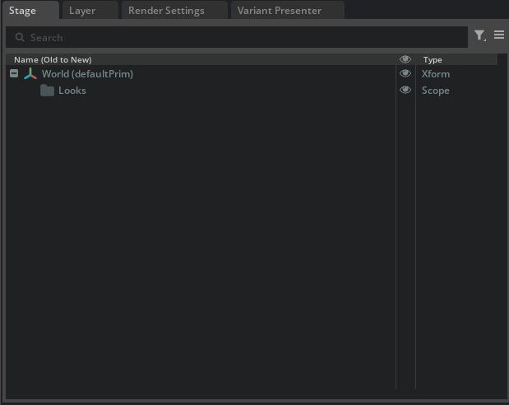Toggle visibility of the World prim

click(405, 74)
